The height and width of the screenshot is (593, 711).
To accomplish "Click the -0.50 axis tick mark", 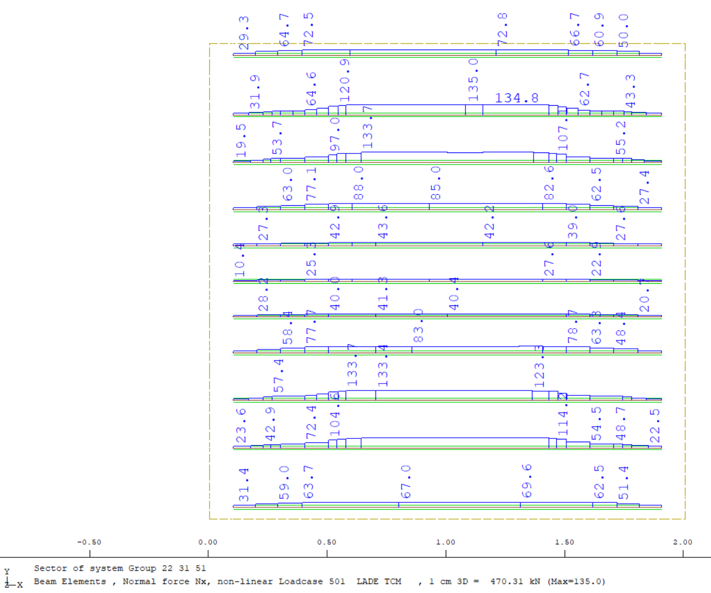I will click(90, 552).
